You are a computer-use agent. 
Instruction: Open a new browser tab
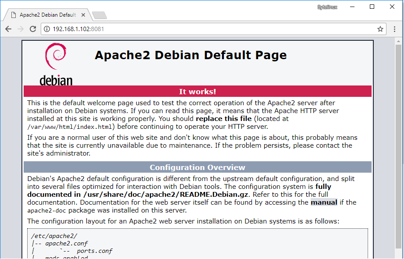pyautogui.click(x=99, y=15)
